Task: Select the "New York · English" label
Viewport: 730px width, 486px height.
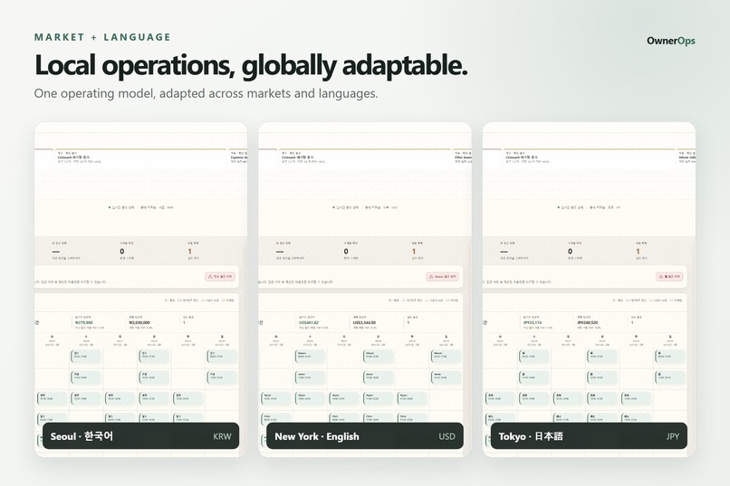Action: (317, 436)
